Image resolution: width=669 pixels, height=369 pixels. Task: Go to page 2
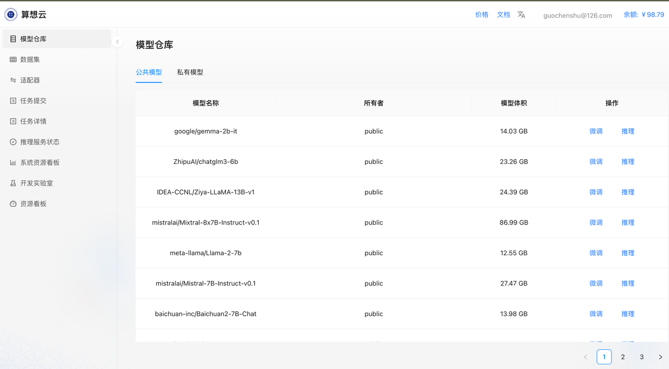(x=623, y=357)
